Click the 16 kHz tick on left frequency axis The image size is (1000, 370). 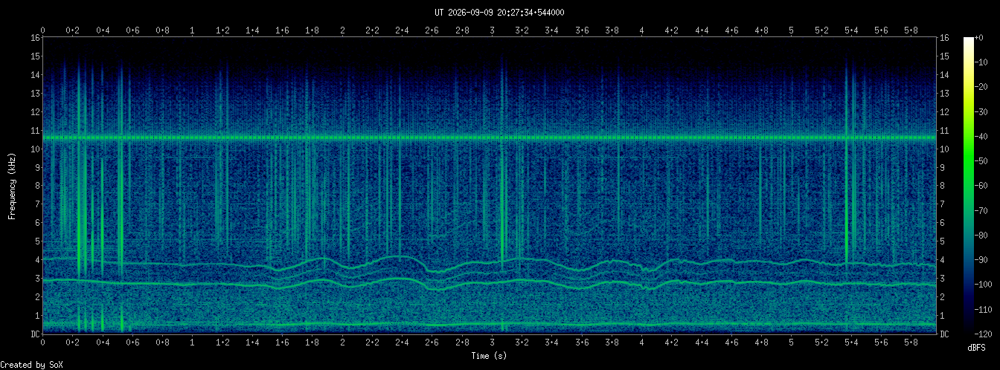(35, 37)
